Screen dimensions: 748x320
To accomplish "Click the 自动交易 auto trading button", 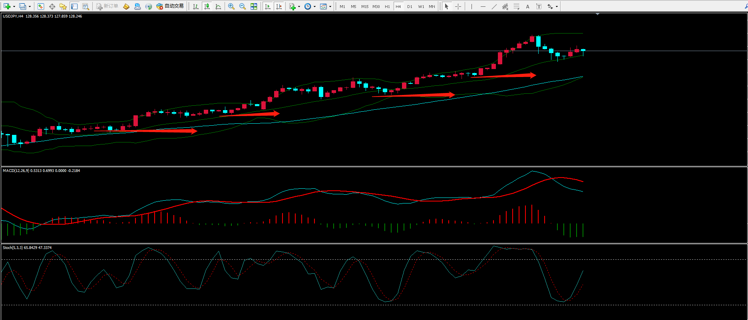I will 170,6.
